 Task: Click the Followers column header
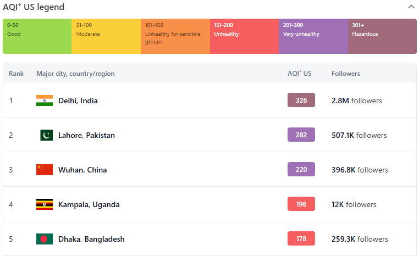pos(346,74)
